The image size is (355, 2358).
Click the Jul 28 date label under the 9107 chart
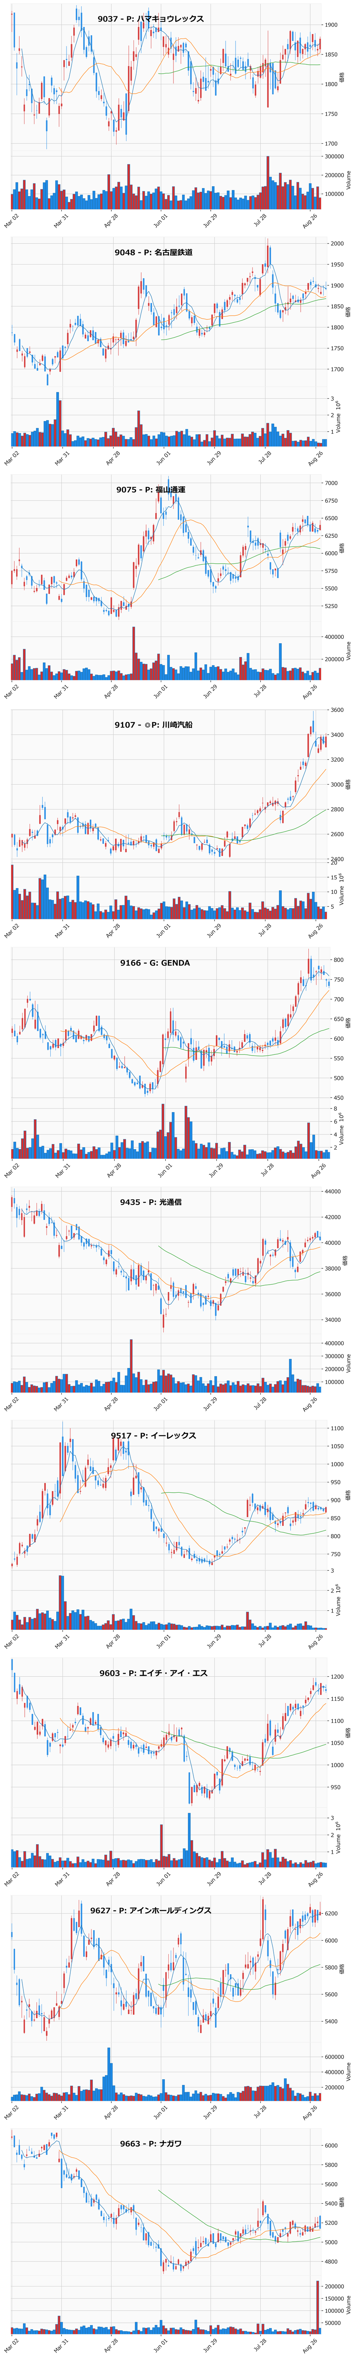266,930
